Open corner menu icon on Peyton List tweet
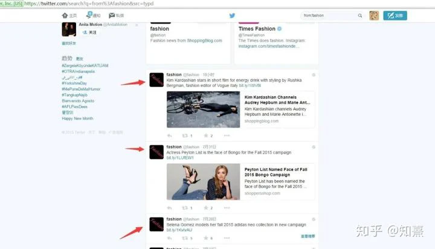 314,147
